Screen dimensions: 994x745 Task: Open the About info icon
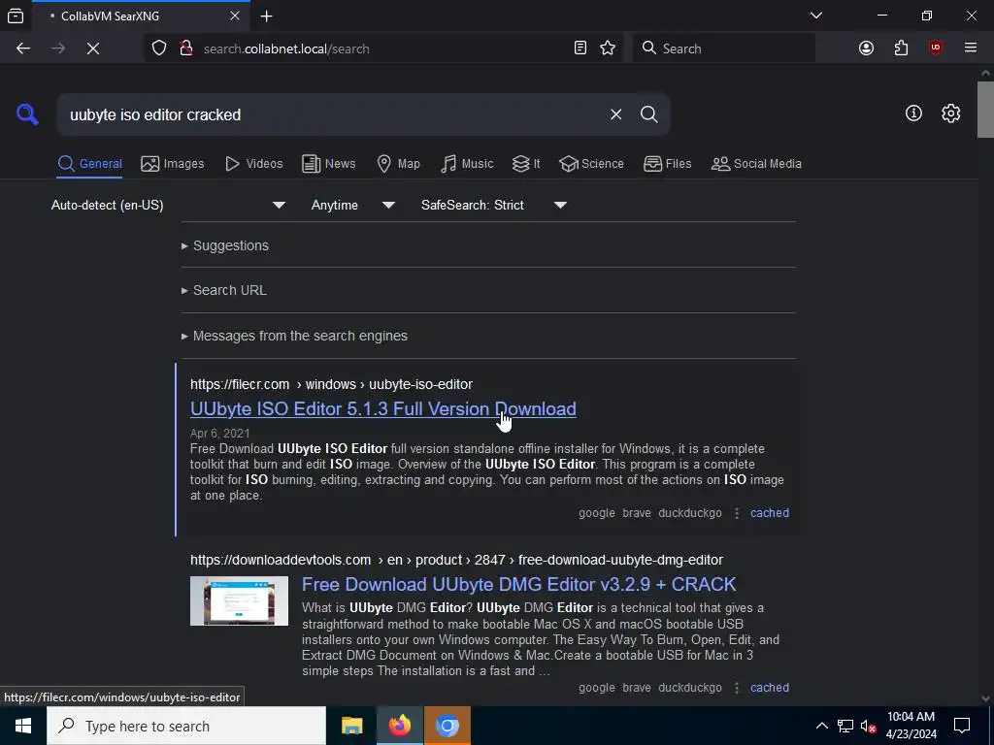[x=913, y=113]
